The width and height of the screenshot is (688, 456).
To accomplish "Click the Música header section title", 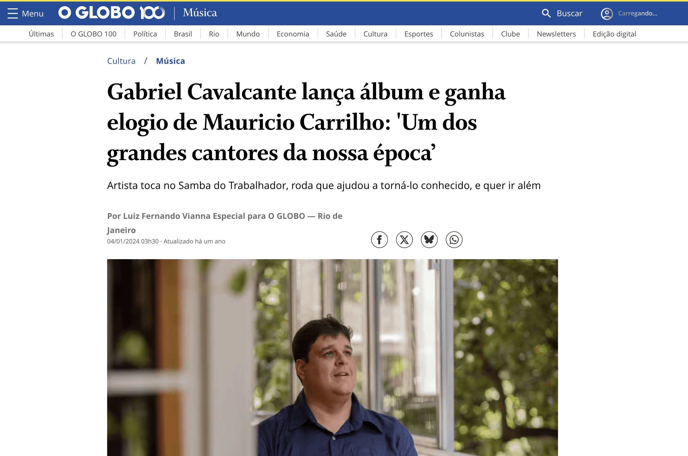I will [200, 13].
